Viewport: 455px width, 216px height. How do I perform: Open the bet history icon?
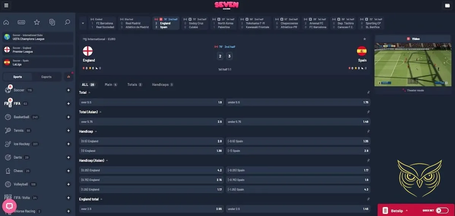tap(52, 22)
